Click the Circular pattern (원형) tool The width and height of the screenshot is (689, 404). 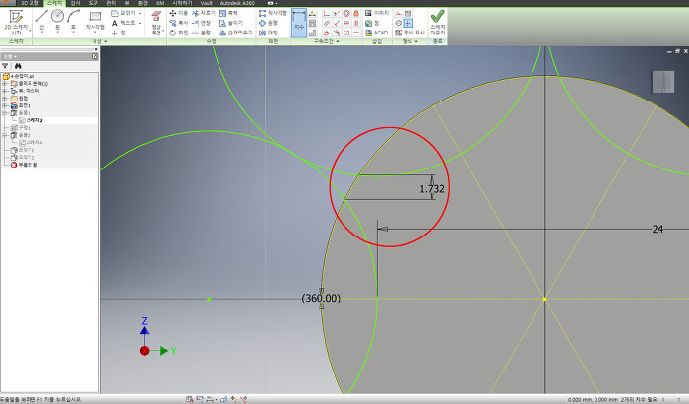pyautogui.click(x=268, y=23)
